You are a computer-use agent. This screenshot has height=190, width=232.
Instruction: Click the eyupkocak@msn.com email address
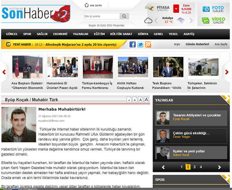pos(51,121)
